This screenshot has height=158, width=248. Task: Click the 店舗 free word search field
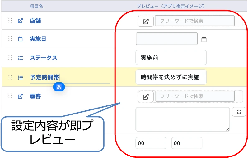pos(194,21)
